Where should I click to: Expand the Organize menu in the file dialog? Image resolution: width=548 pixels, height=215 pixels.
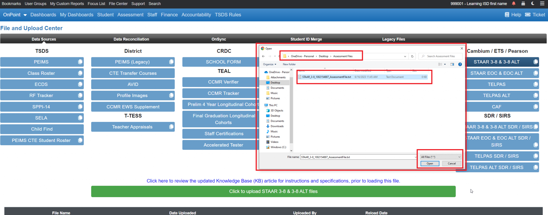pyautogui.click(x=269, y=64)
